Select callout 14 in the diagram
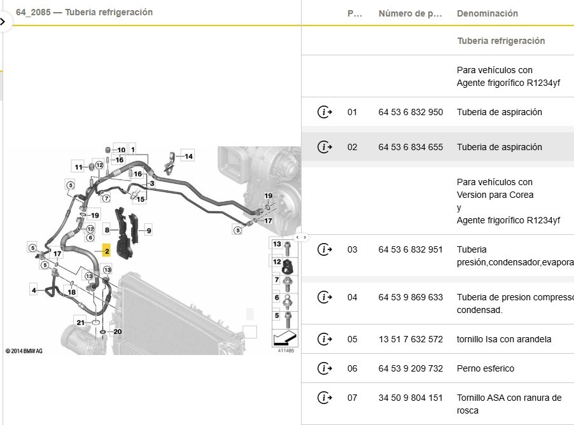574x425 pixels. pos(188,156)
